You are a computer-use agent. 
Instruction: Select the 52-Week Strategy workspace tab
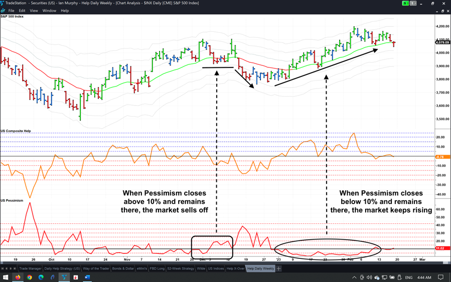181,268
